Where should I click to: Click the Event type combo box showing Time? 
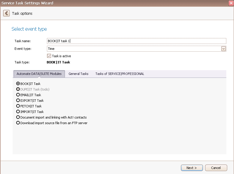136,49
